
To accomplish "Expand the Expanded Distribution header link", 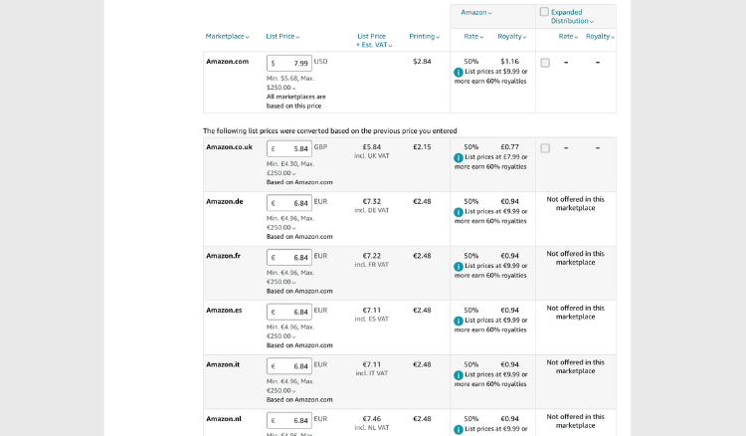I will tap(572, 17).
